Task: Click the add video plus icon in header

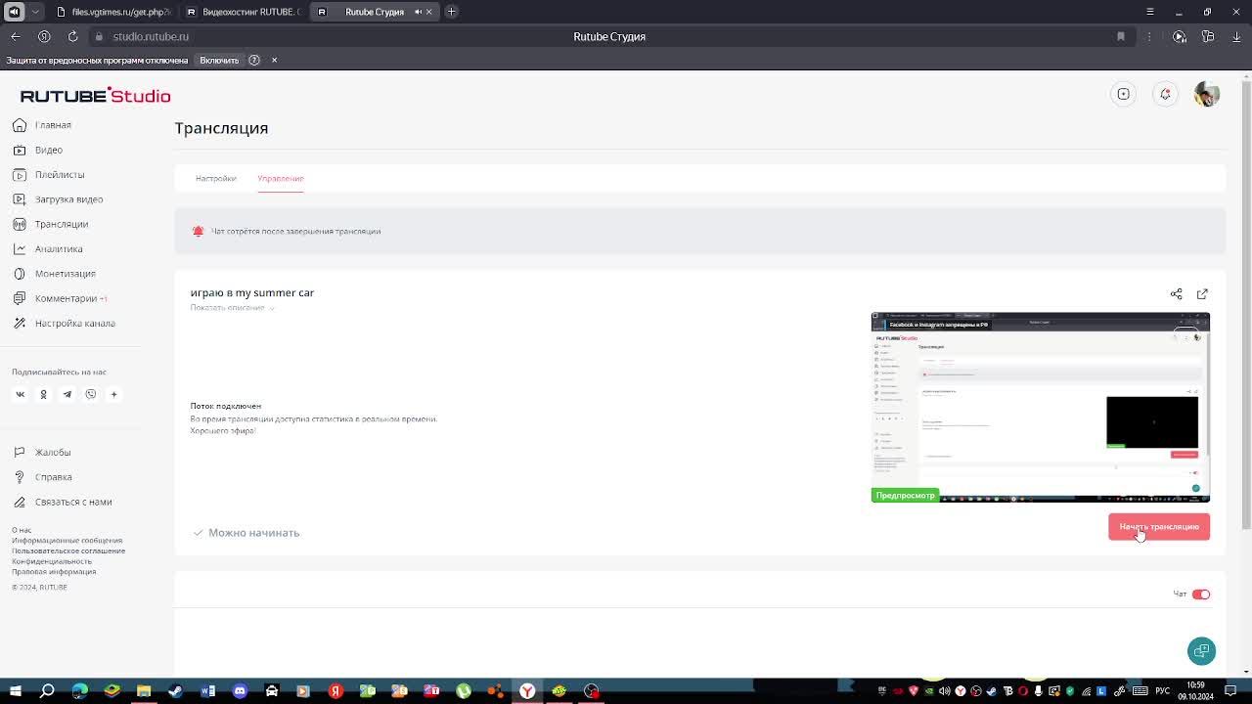Action: click(x=1123, y=94)
